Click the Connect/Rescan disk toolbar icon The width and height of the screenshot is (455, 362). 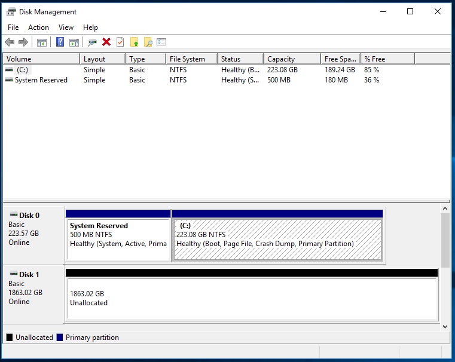point(92,42)
